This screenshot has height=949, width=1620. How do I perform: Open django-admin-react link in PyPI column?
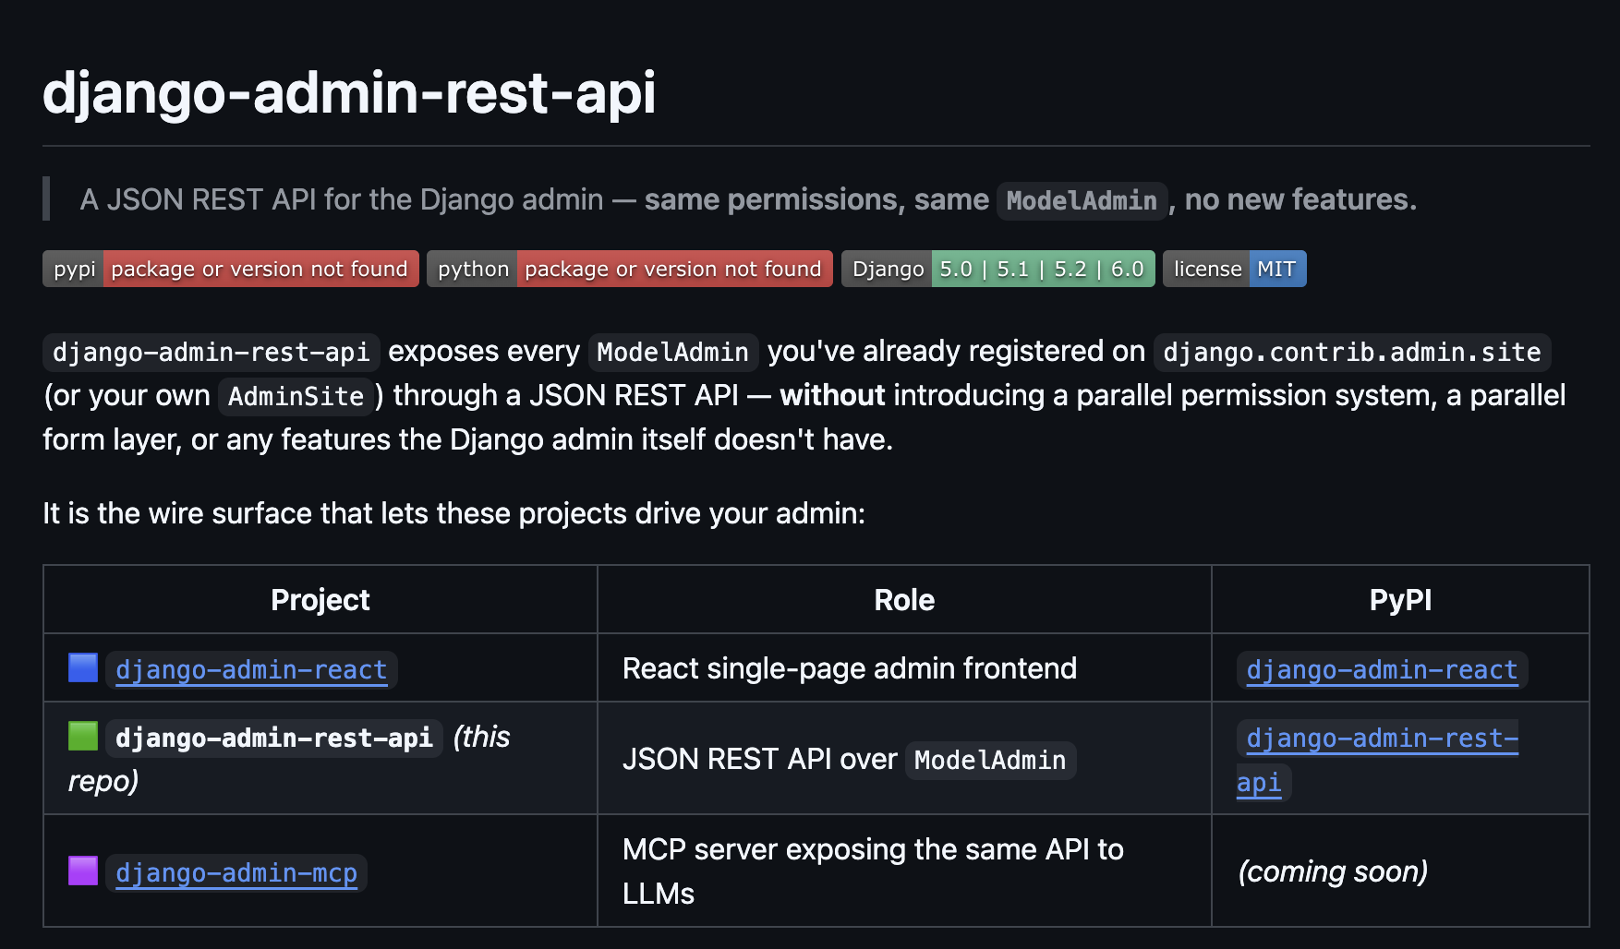coord(1382,669)
